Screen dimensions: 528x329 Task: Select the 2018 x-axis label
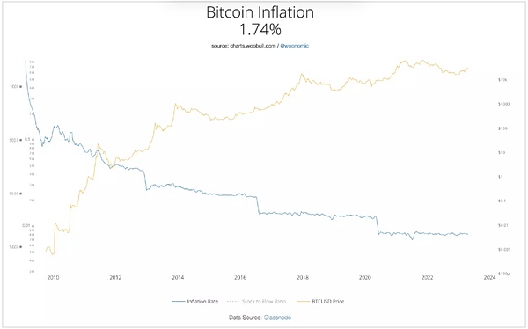(303, 278)
